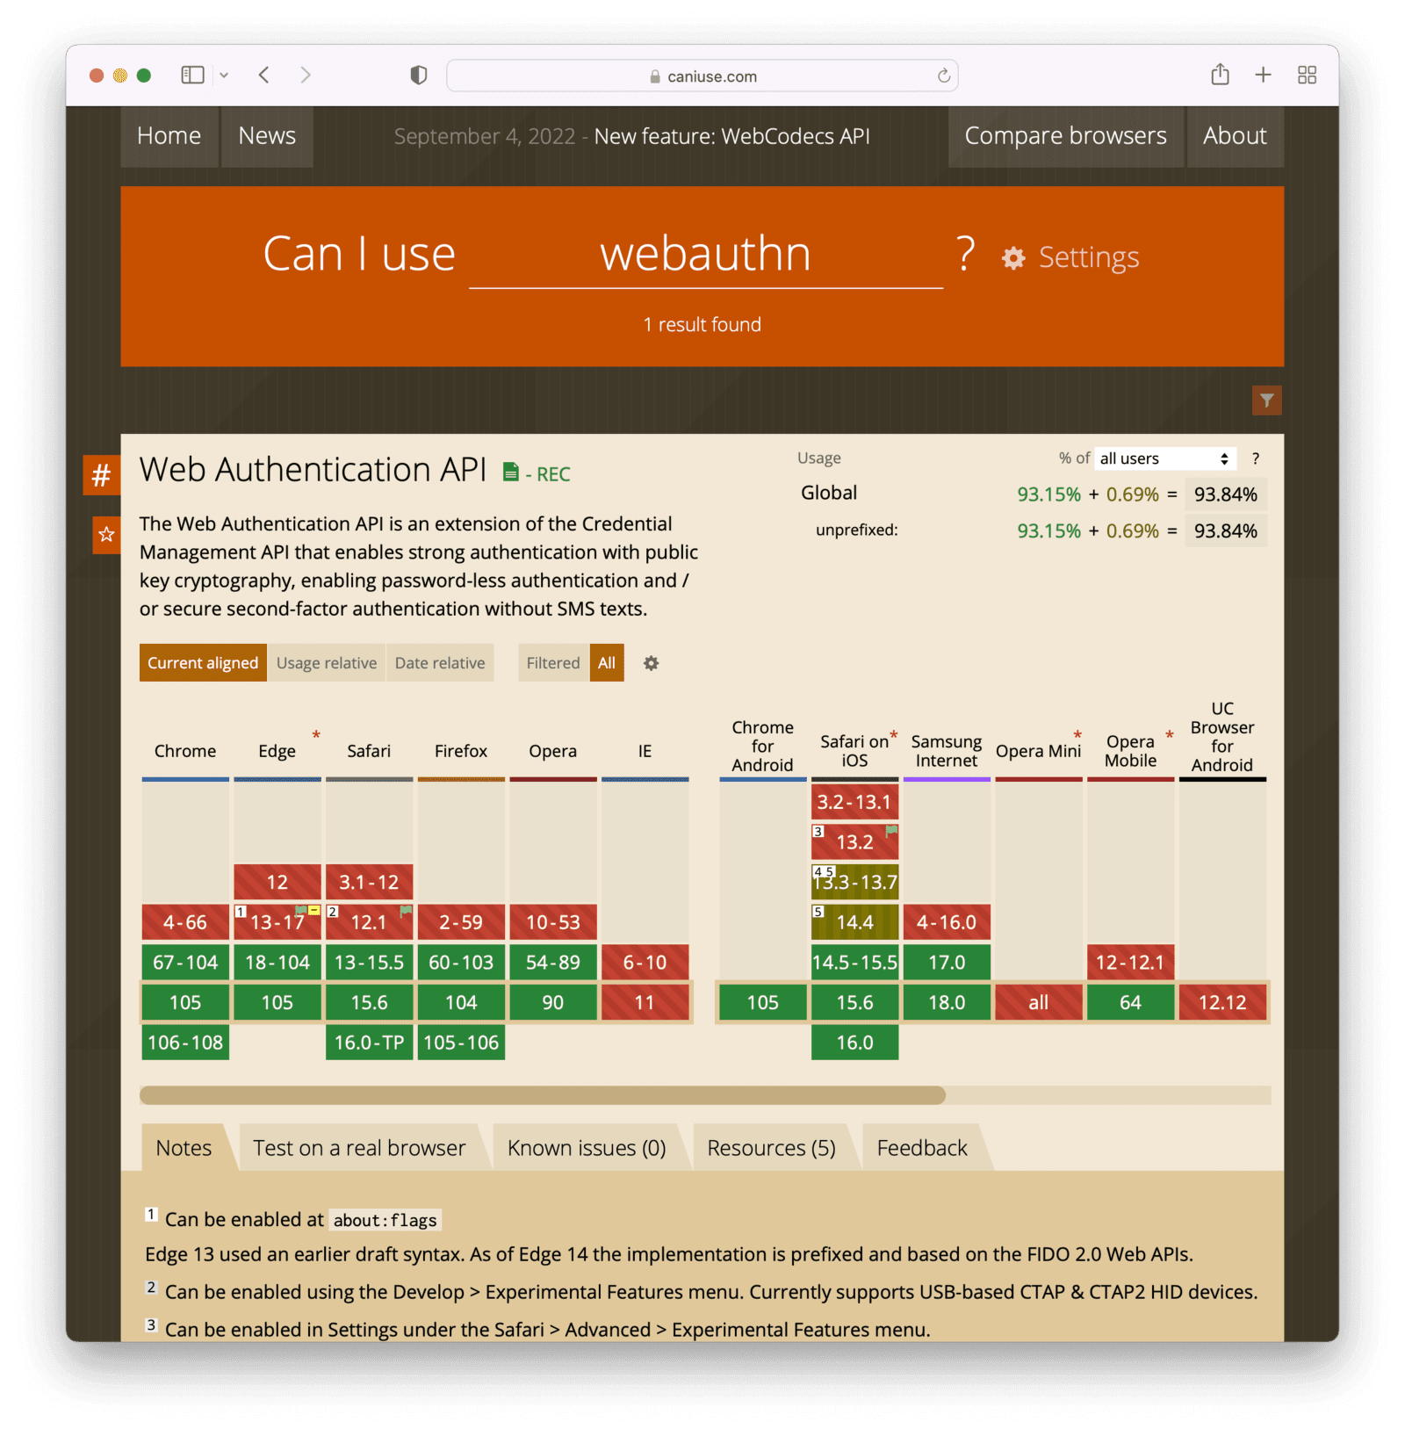Open the About page

tap(1235, 136)
